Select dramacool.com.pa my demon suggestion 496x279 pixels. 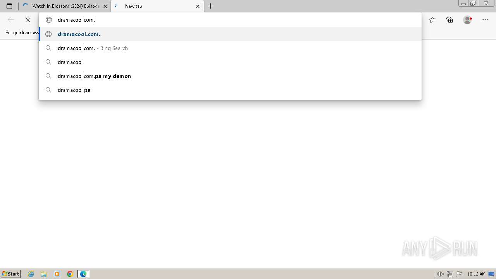(x=230, y=76)
